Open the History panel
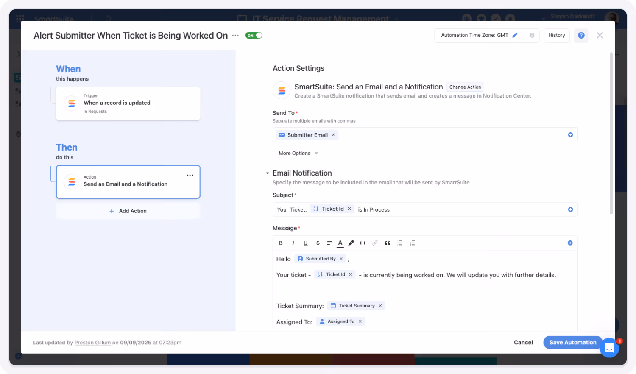Image resolution: width=636 pixels, height=374 pixels. (556, 35)
